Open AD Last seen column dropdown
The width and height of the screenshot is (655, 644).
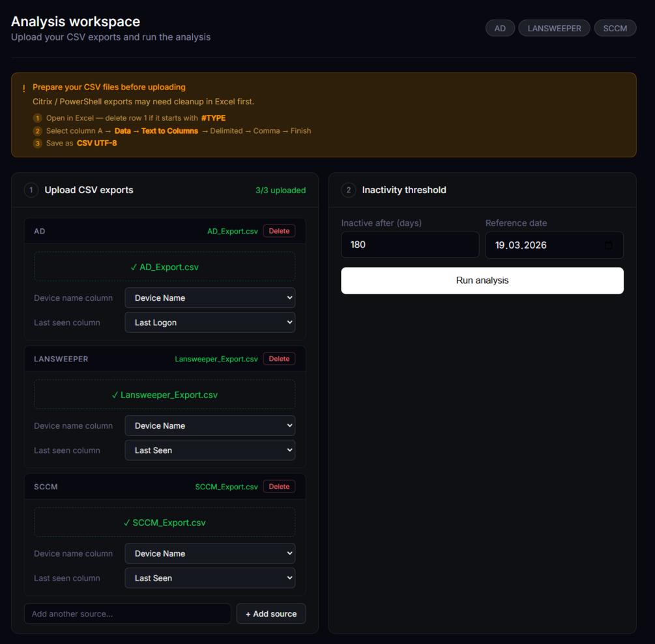click(210, 322)
